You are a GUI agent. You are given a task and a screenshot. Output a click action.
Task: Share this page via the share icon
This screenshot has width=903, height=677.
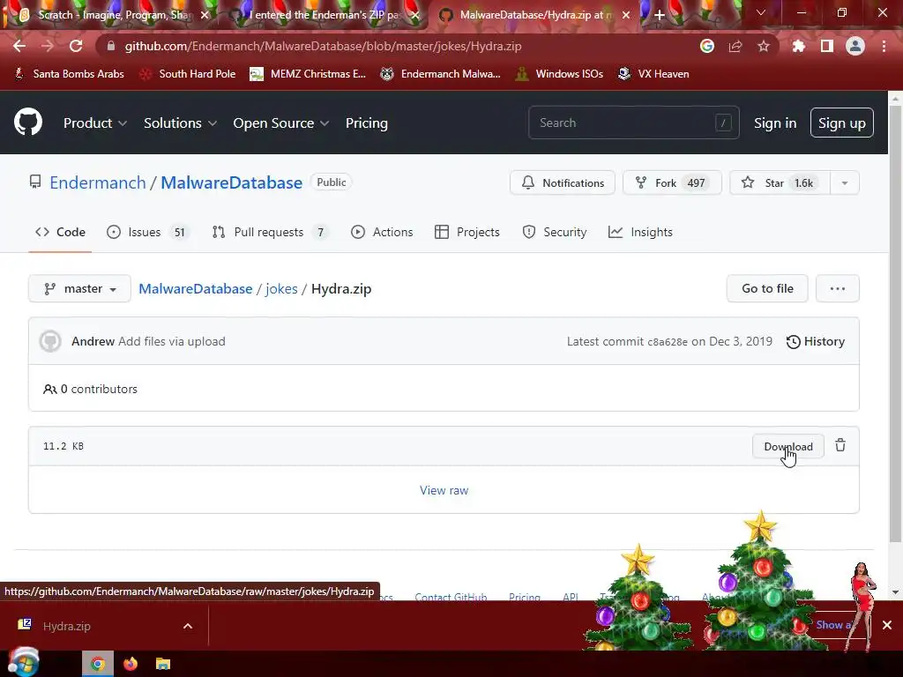pos(735,46)
